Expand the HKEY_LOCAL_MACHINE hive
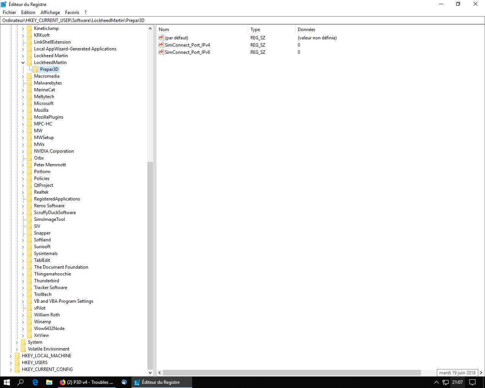 coord(11,356)
